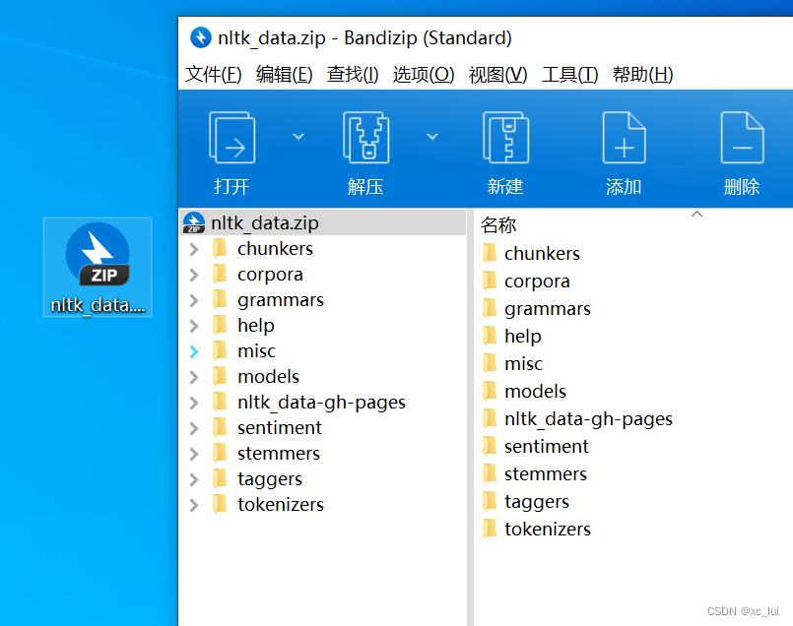Open the 查找(I) menu
Image resolution: width=793 pixels, height=626 pixels.
353,75
